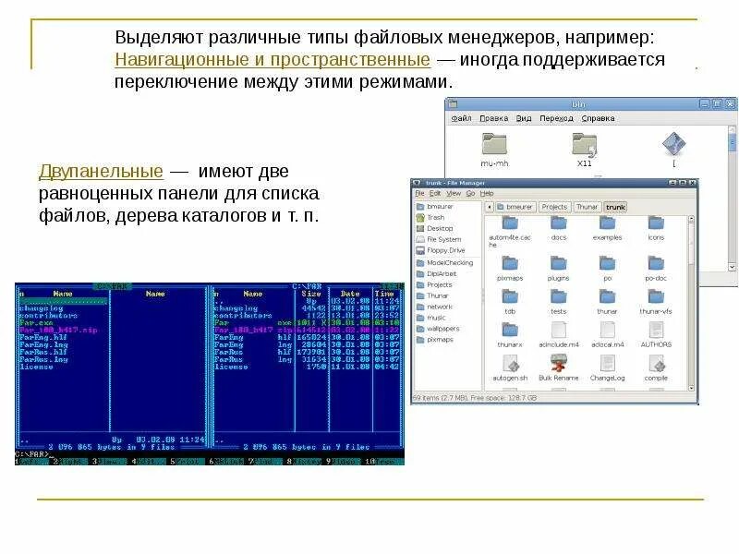Open the po folder icon

coord(607,264)
